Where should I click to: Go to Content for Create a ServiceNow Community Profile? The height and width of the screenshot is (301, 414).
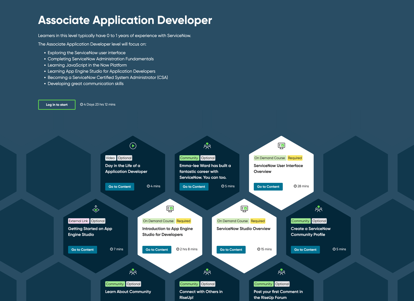(305, 250)
